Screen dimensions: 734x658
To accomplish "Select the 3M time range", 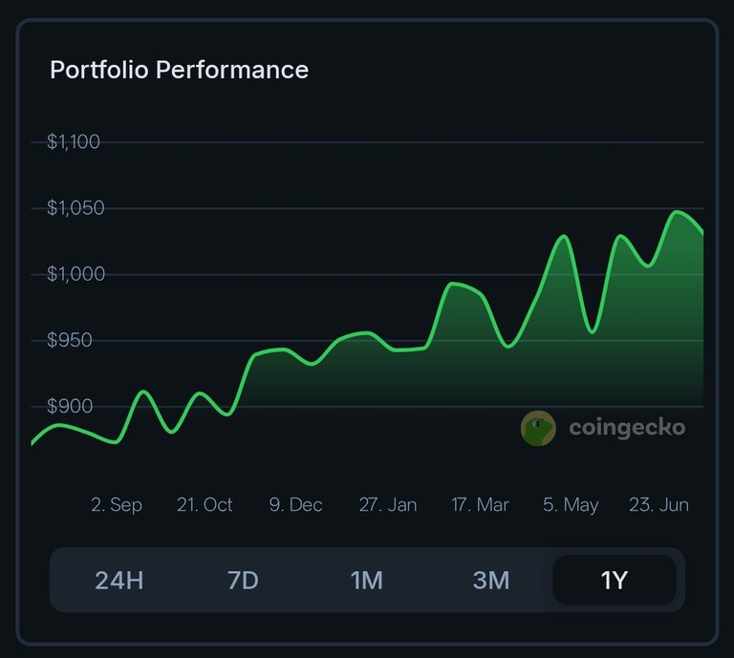I will click(x=490, y=581).
